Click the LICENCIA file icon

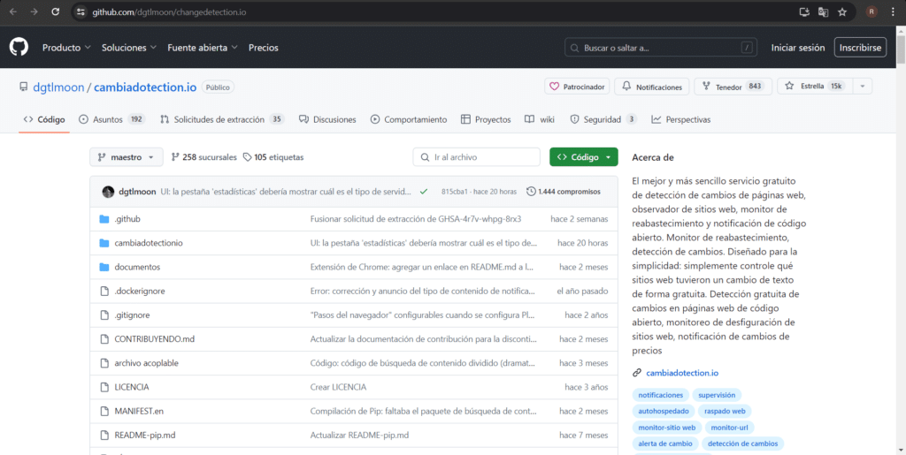[x=104, y=388]
